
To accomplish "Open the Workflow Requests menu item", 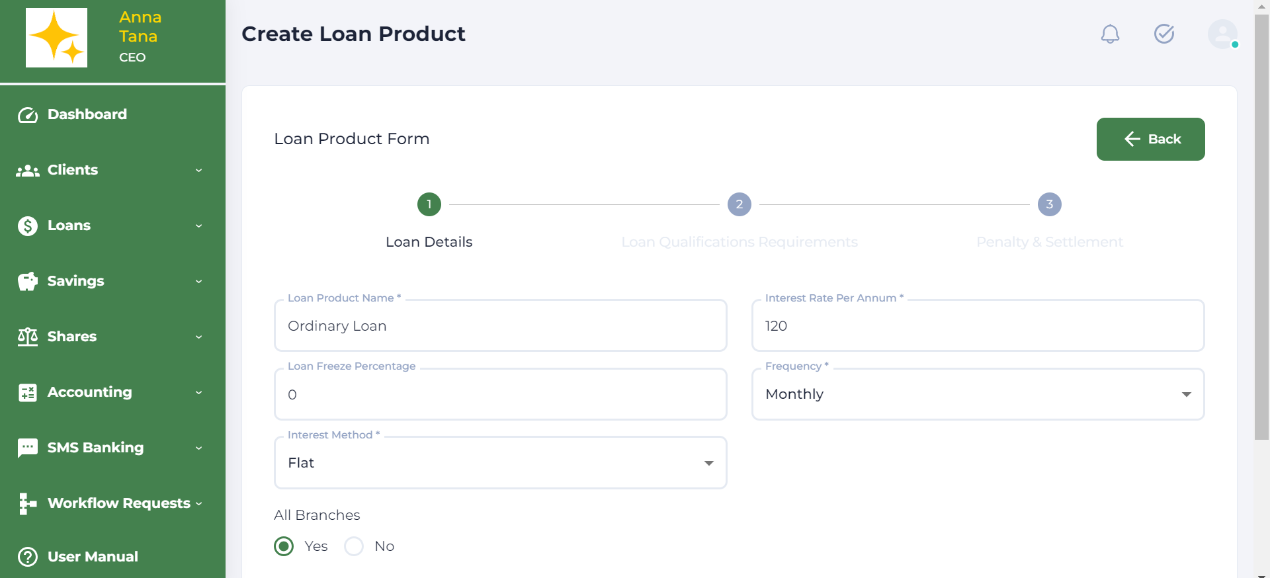I will tap(119, 503).
